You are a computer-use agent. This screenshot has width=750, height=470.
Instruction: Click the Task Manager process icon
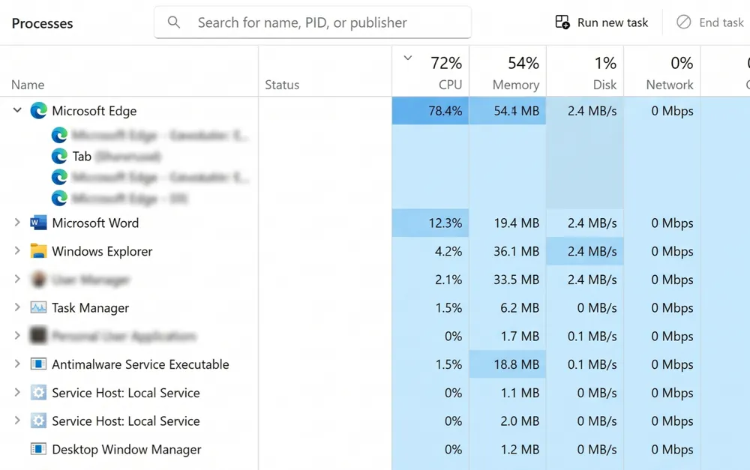tap(38, 307)
